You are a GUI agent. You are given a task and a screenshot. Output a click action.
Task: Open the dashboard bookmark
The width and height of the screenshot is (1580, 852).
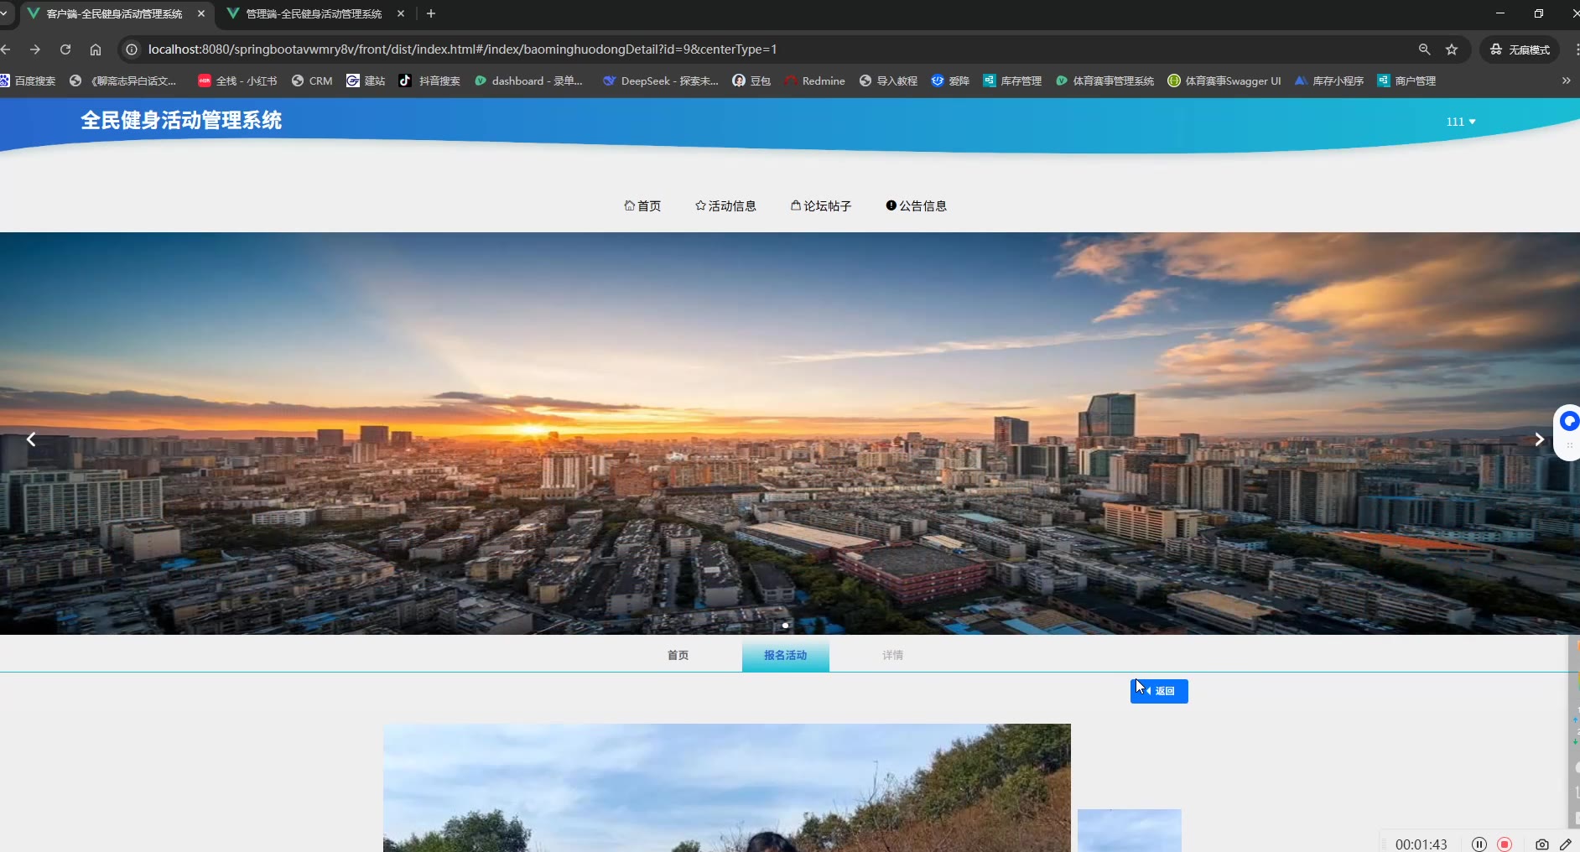coord(528,81)
